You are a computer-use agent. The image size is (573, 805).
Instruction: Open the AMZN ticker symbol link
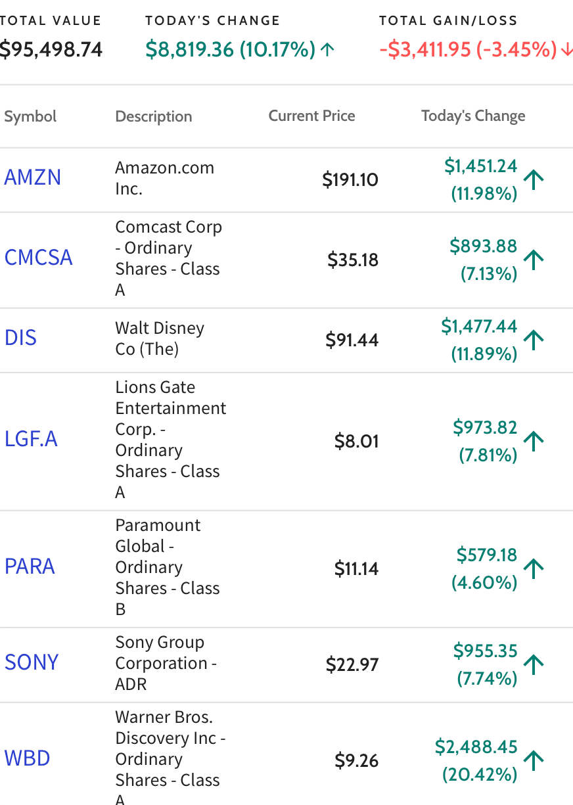pyautogui.click(x=33, y=177)
